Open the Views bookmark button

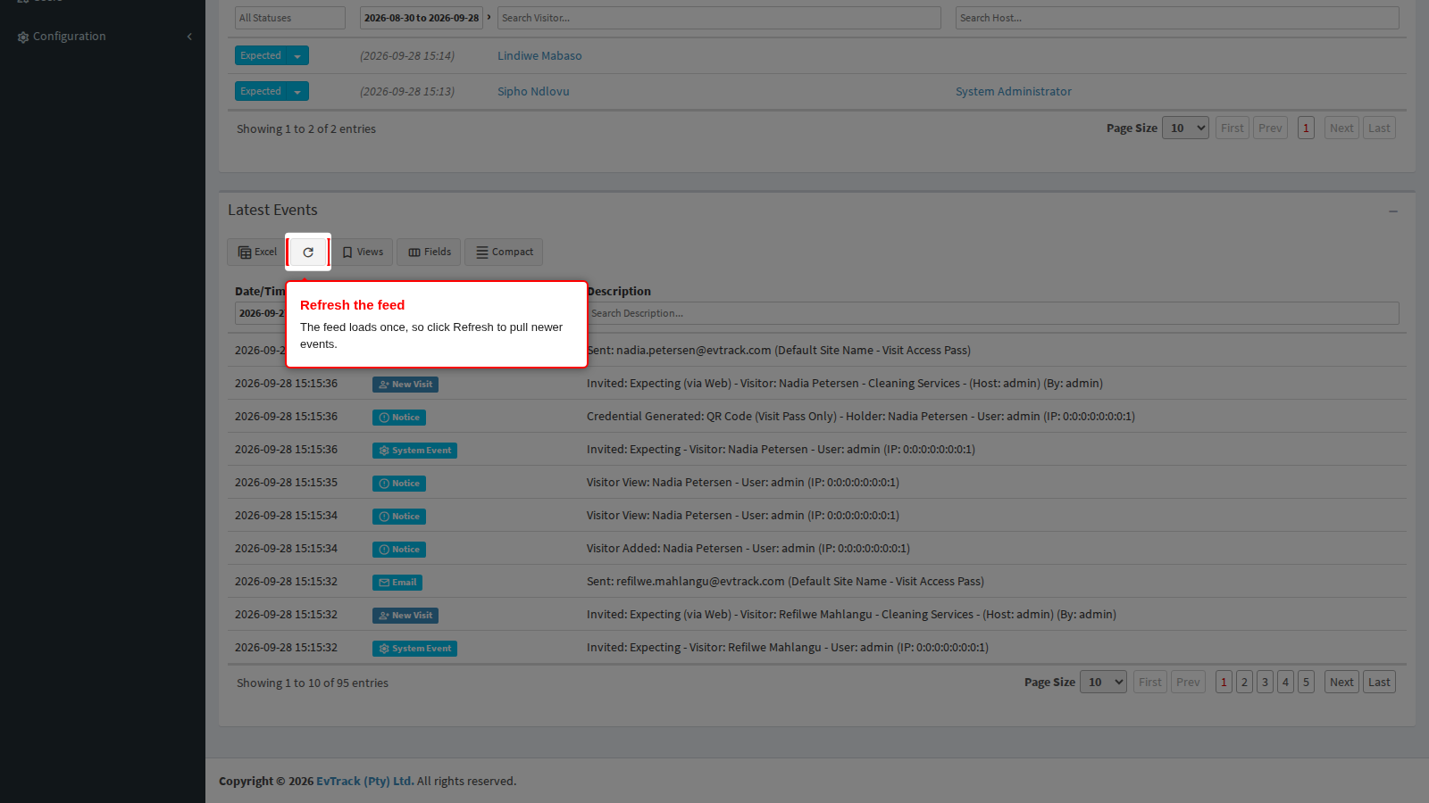[363, 252]
